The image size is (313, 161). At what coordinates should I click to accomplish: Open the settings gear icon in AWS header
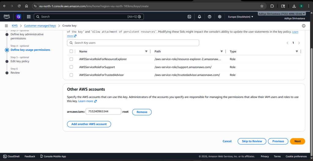click(x=219, y=17)
